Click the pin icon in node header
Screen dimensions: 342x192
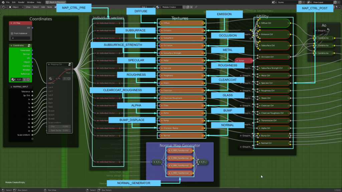(196, 7)
